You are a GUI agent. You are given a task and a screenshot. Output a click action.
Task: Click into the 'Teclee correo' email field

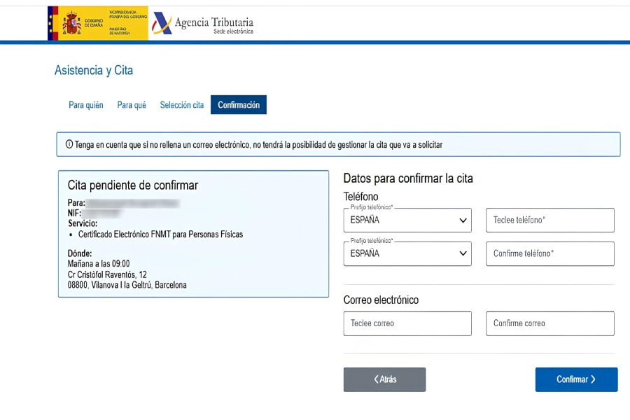point(407,323)
